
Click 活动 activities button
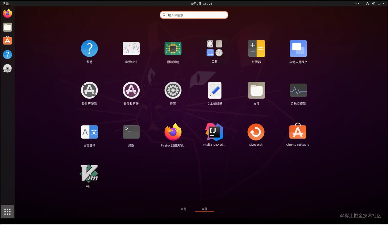[x=6, y=4]
